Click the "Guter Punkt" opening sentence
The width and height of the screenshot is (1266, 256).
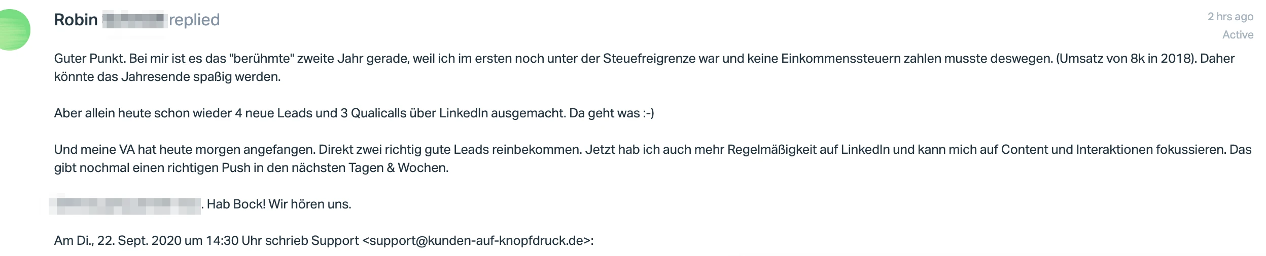point(90,59)
